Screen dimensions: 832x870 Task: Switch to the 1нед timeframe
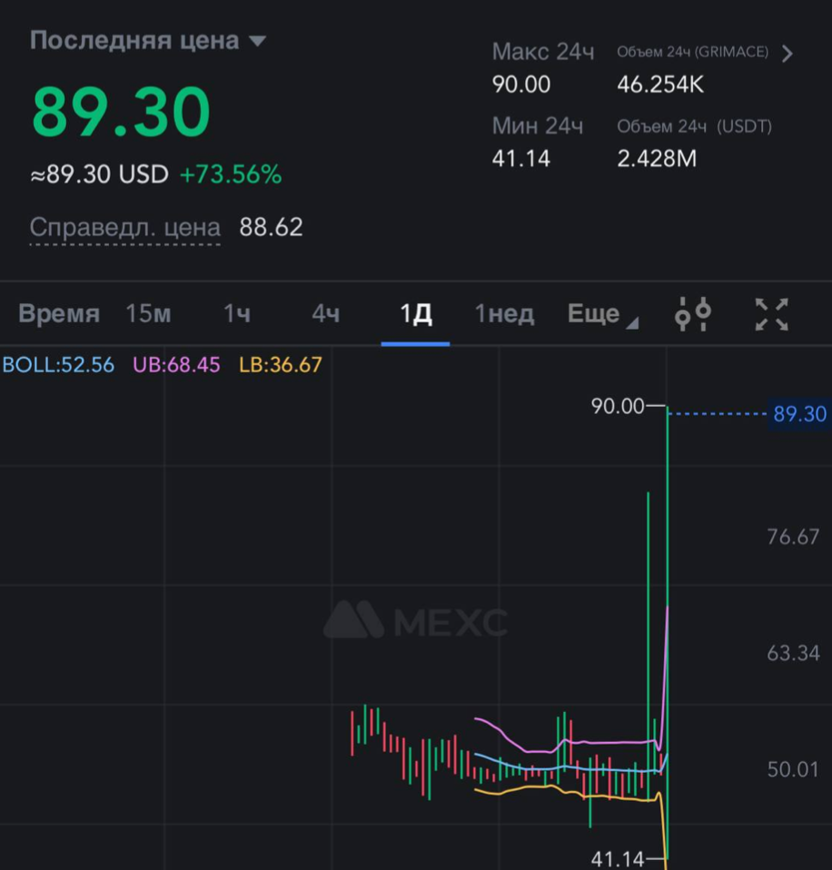pos(504,315)
